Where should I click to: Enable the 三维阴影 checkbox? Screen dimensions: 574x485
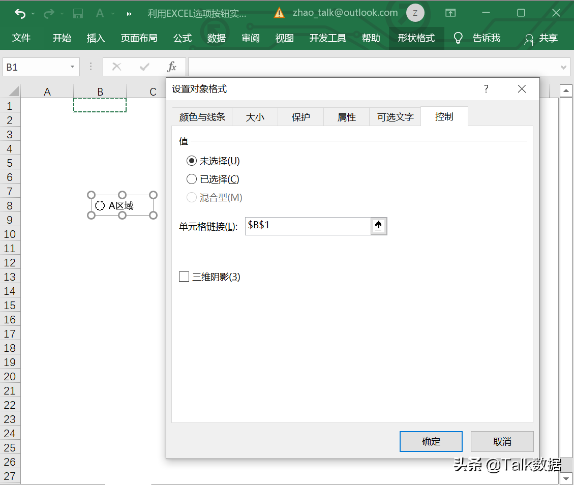184,277
